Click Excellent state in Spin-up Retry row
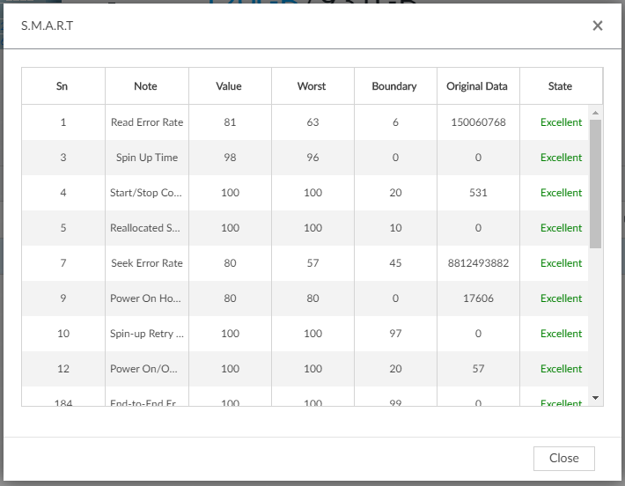Image resolution: width=625 pixels, height=486 pixels. click(561, 334)
